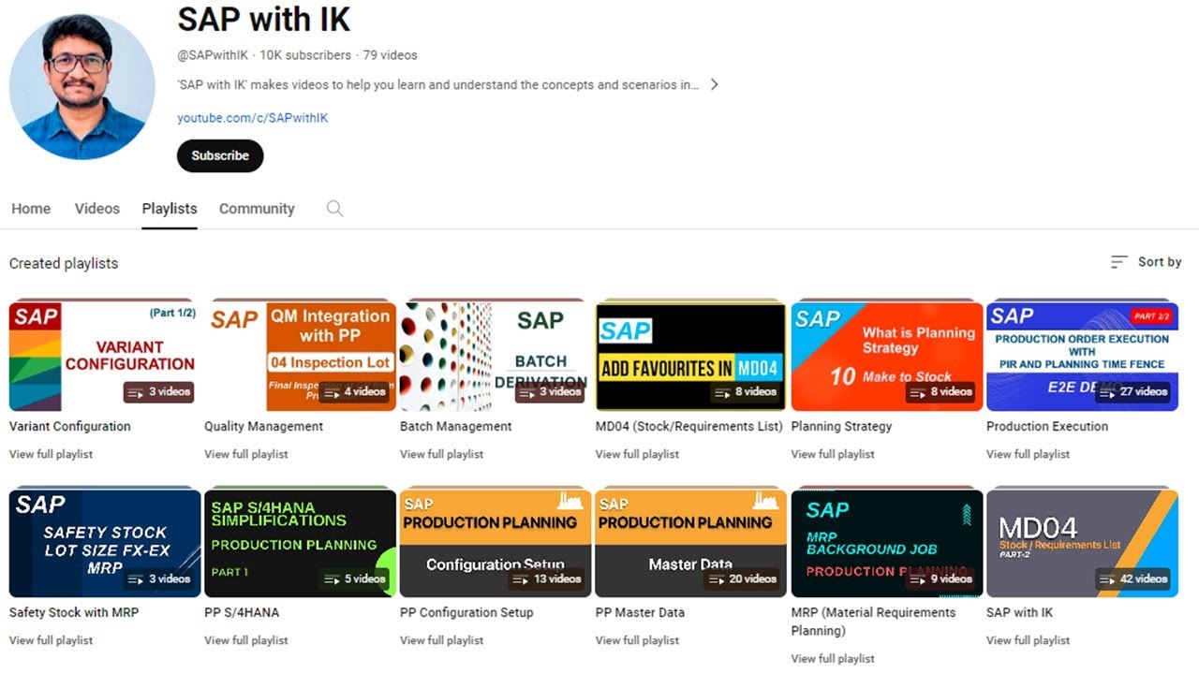The height and width of the screenshot is (674, 1199).
Task: Click the MRP (Material Requirements Planning) title
Action: click(874, 622)
